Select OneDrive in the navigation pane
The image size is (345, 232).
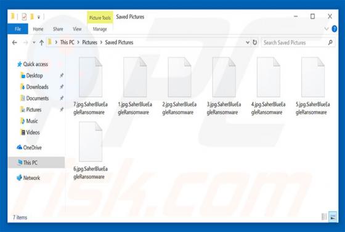click(x=29, y=147)
